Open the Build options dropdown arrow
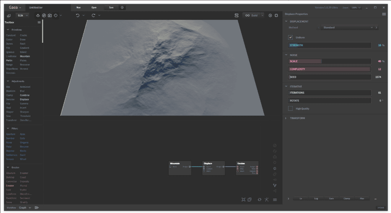This screenshot has width=391, height=213. pyautogui.click(x=262, y=15)
